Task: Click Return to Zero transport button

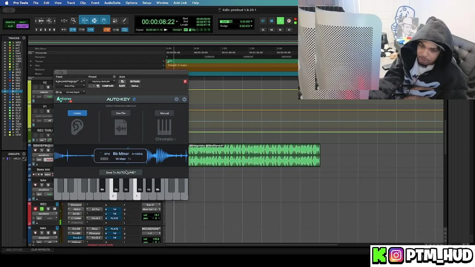Action: tap(263, 30)
